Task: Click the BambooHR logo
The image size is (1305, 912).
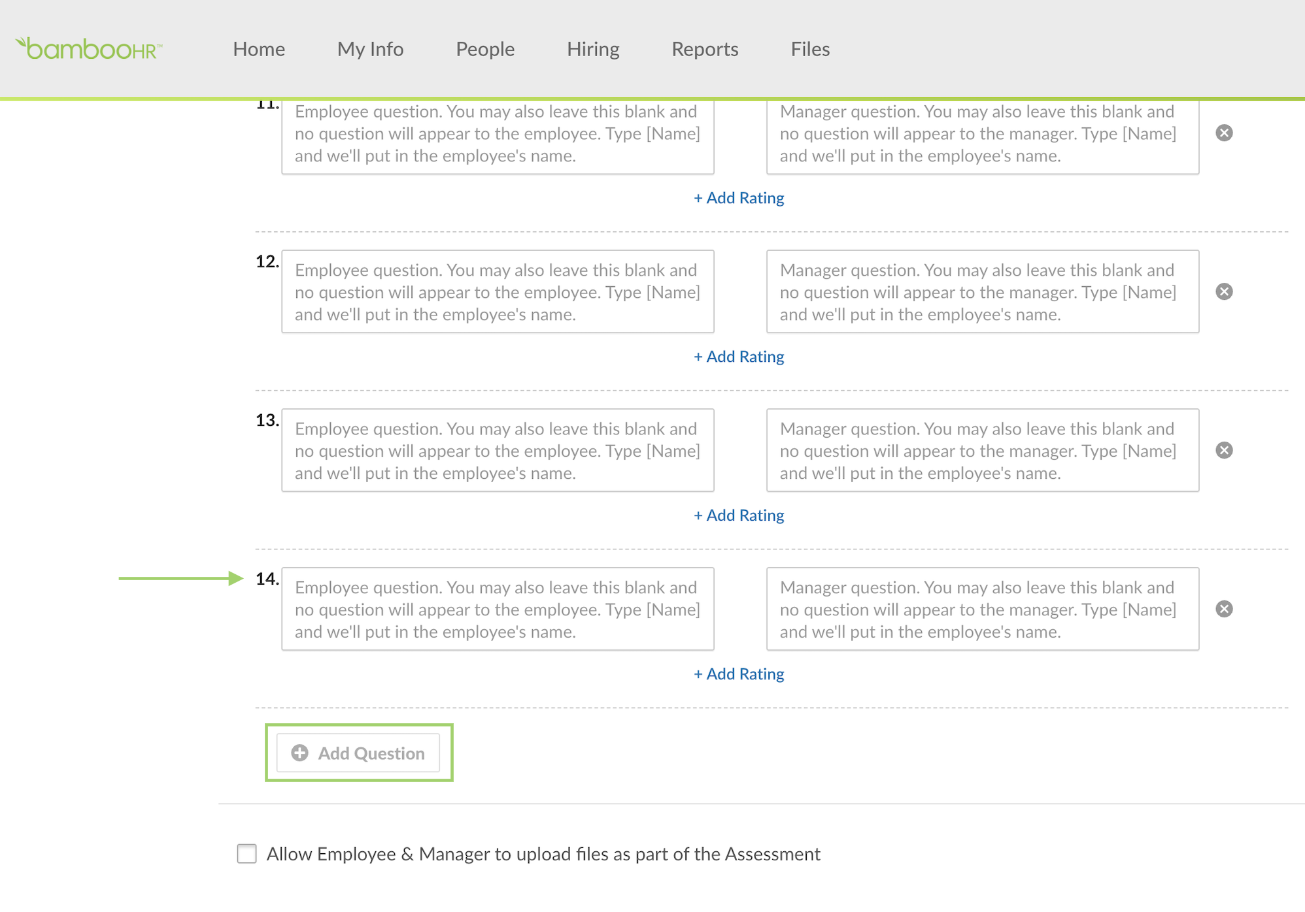Action: tap(89, 49)
